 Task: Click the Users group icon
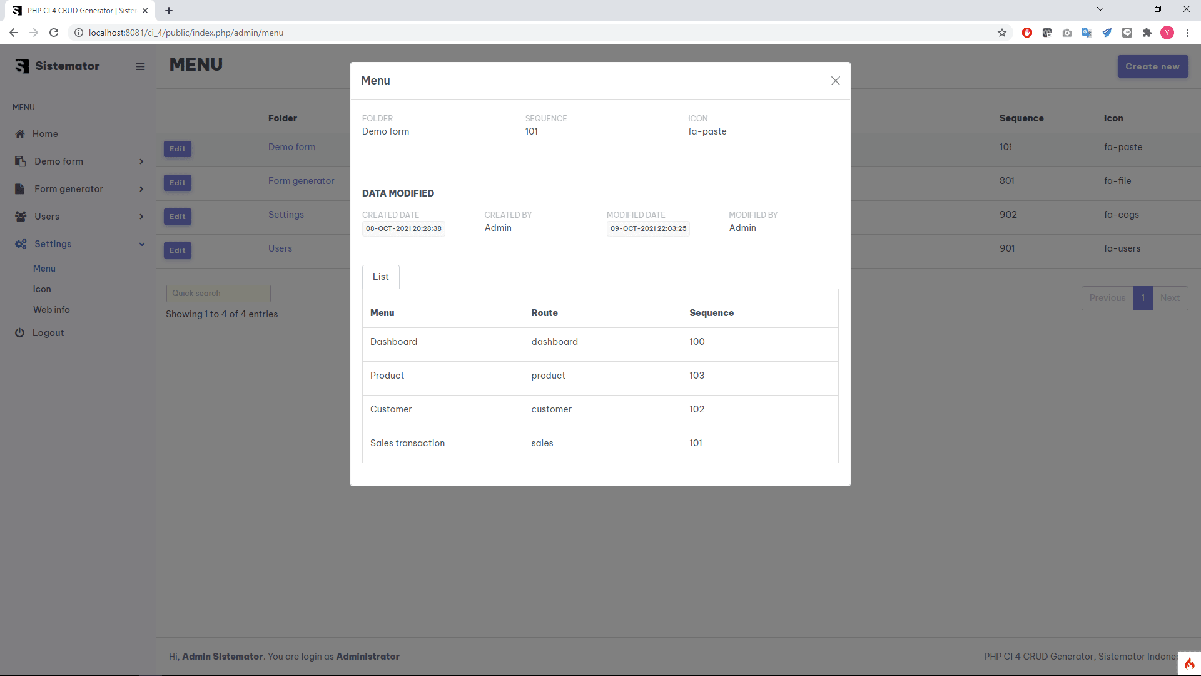21,217
